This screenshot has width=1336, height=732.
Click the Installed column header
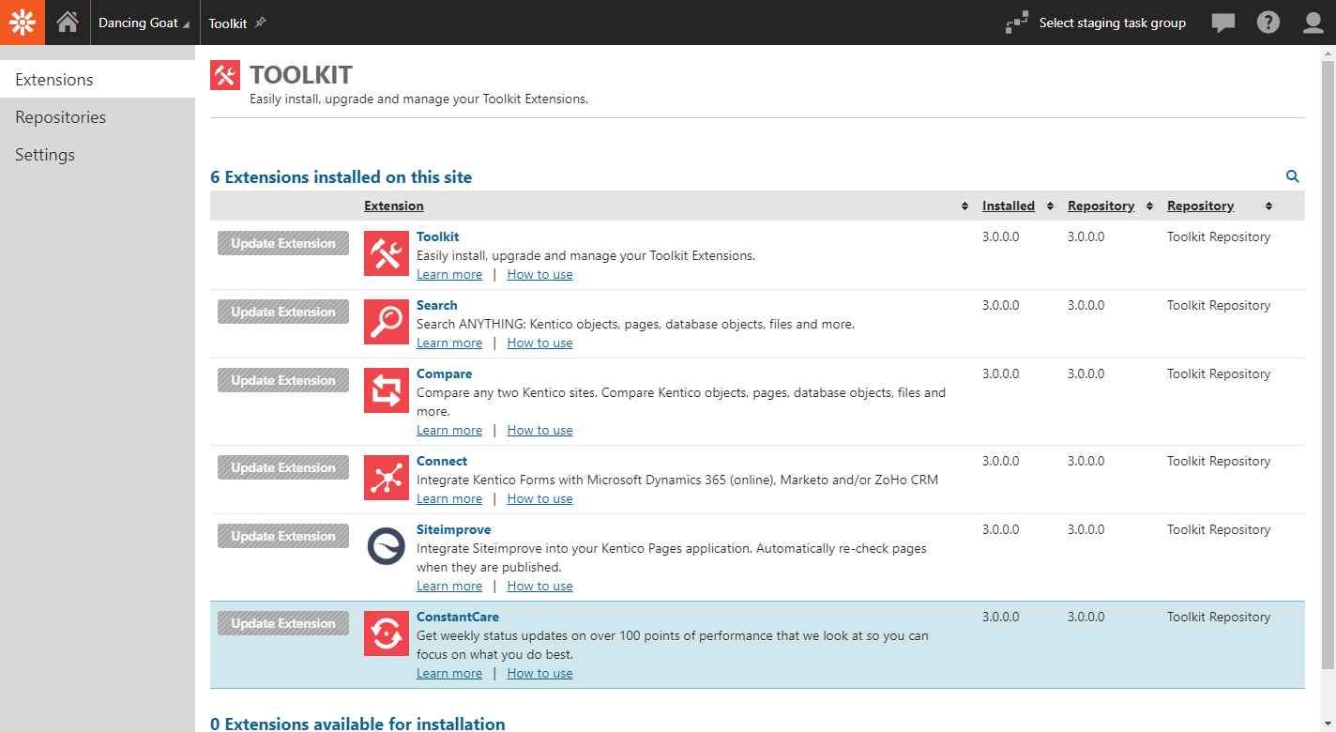pos(1009,206)
